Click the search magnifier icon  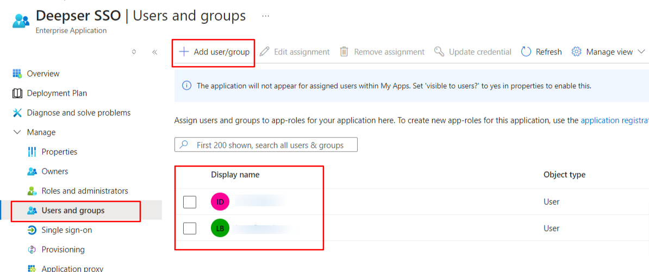[x=183, y=145]
